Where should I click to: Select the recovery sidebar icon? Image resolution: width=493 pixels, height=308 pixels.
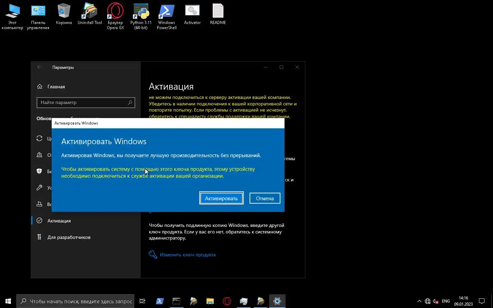click(39, 204)
